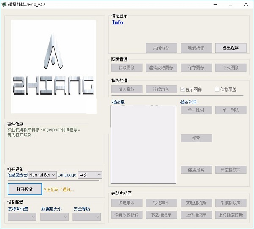Click the 单一删除 button
254x229 pixels.
click(231, 110)
